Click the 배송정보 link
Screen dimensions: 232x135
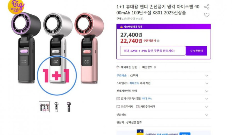pos(147,67)
